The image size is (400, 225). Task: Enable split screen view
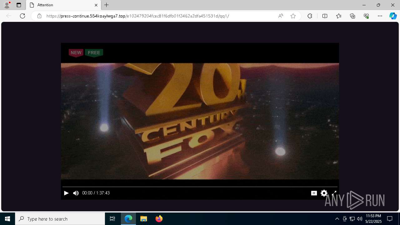325,16
